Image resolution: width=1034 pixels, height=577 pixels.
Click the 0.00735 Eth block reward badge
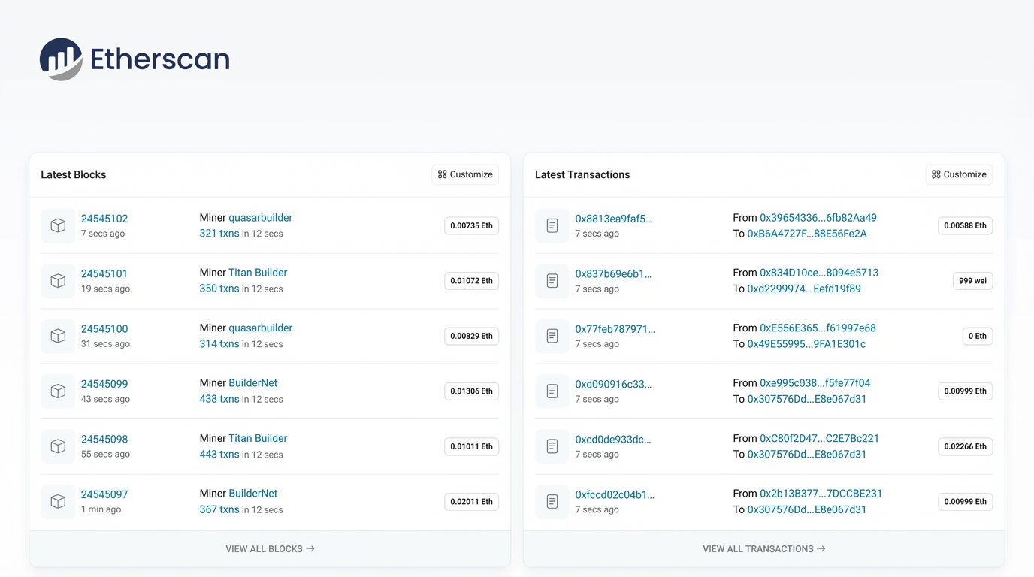pyautogui.click(x=471, y=226)
